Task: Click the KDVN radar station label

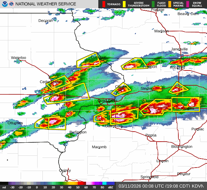Action: [198, 186]
